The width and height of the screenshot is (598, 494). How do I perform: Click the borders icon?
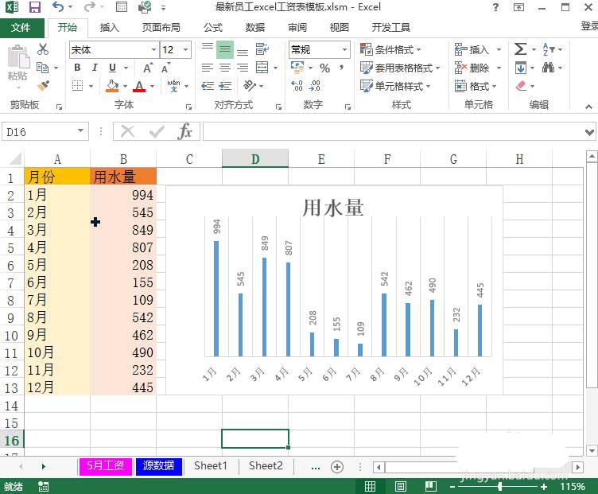(x=77, y=86)
